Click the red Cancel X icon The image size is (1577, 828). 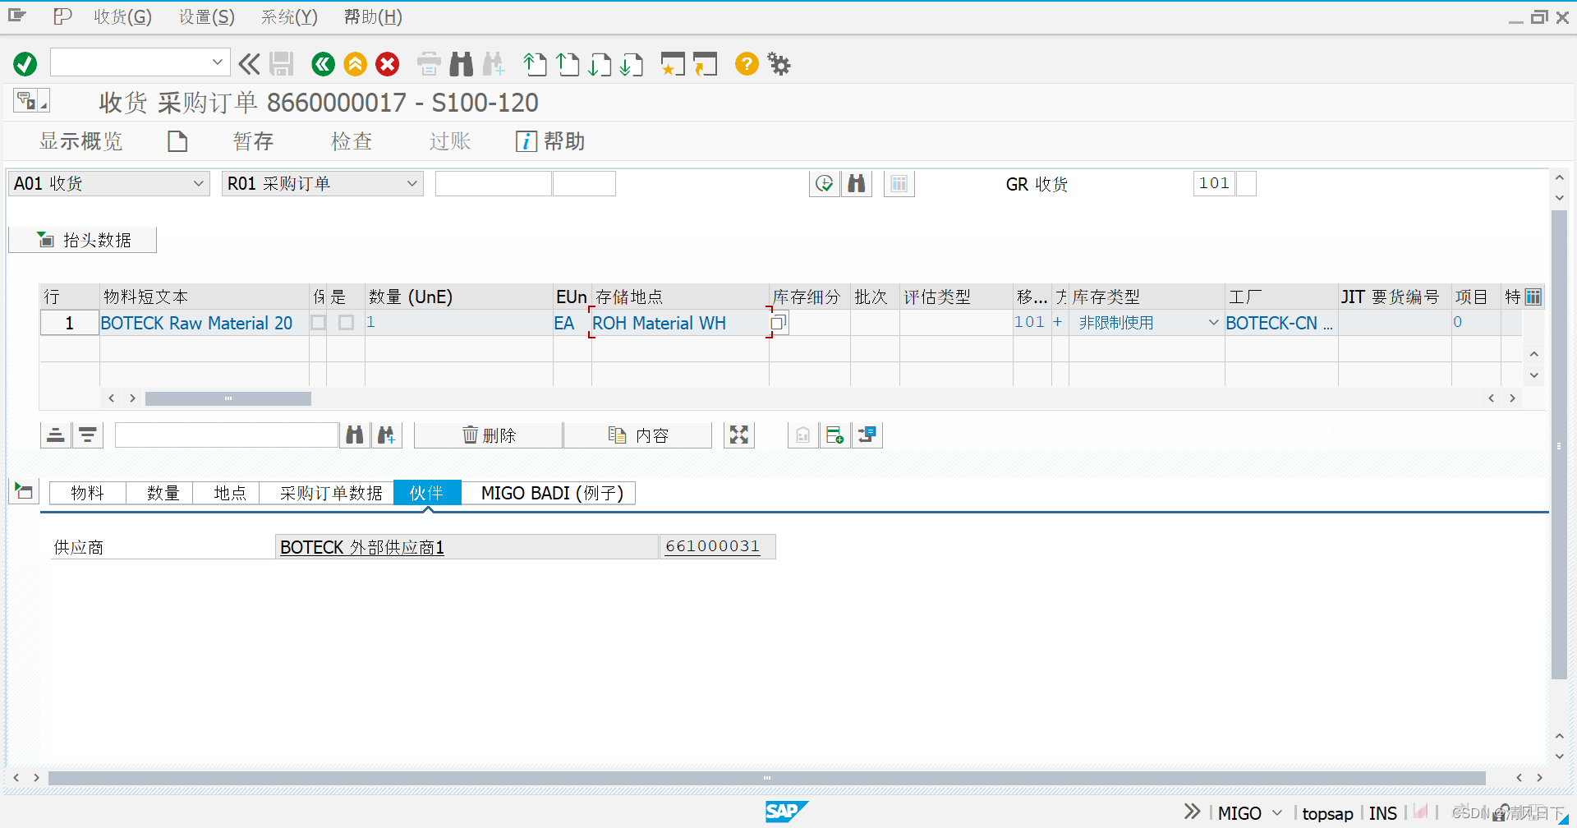[388, 64]
